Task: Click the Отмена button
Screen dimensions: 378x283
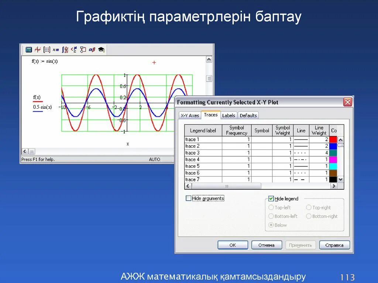Action: (267, 245)
